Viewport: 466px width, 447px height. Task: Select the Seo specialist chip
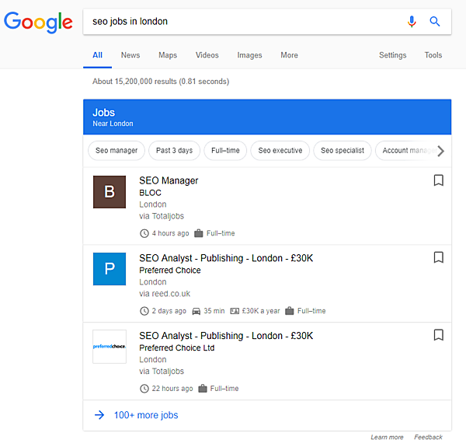(x=343, y=151)
